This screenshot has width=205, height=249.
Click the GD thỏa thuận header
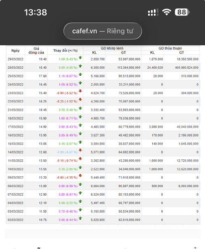pyautogui.click(x=170, y=48)
